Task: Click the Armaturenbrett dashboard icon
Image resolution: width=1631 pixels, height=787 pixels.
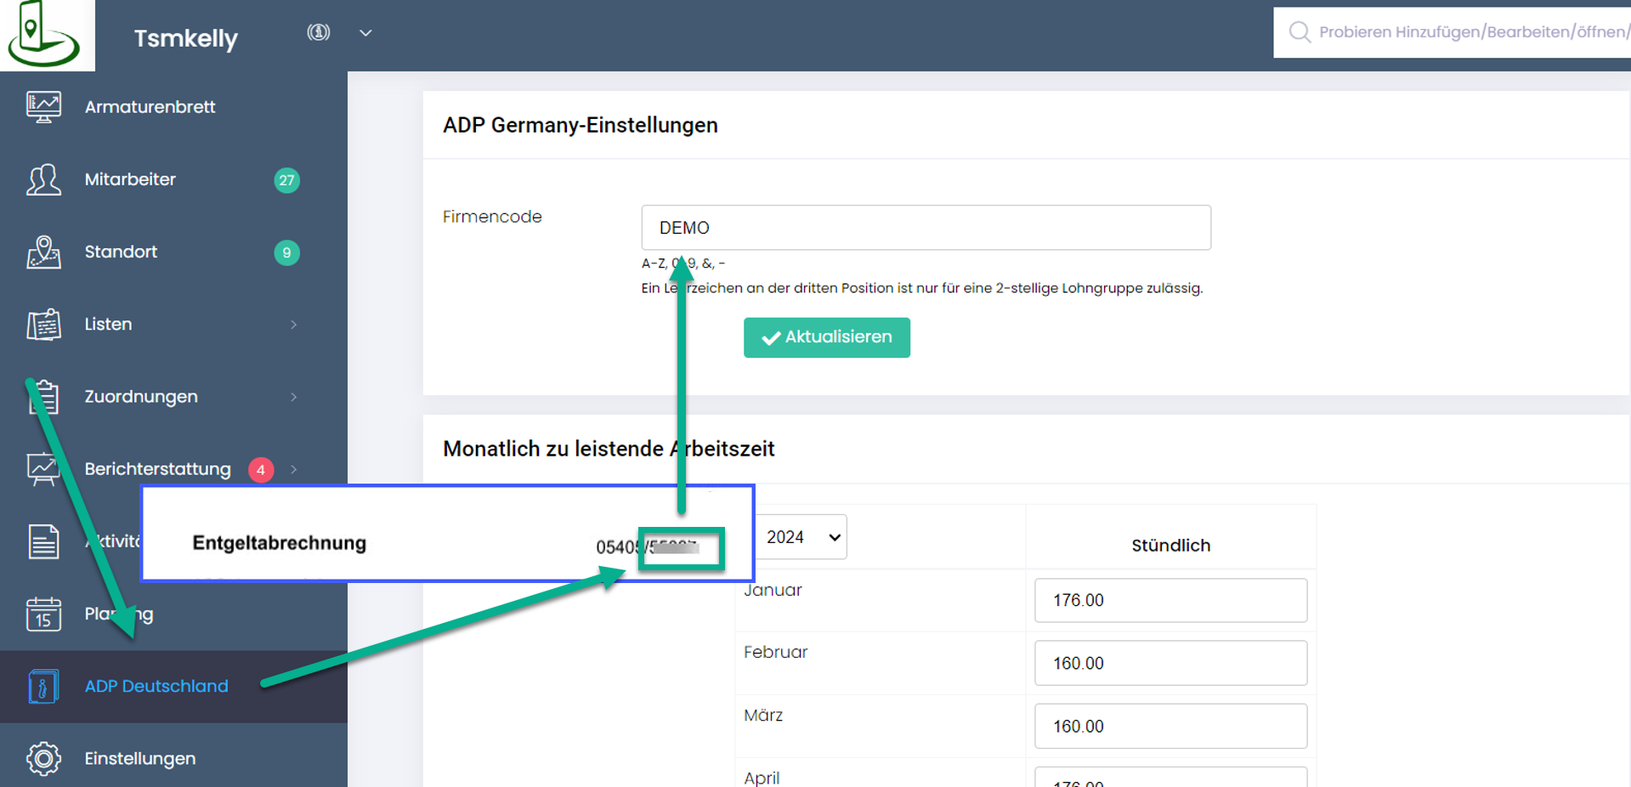Action: tap(43, 107)
